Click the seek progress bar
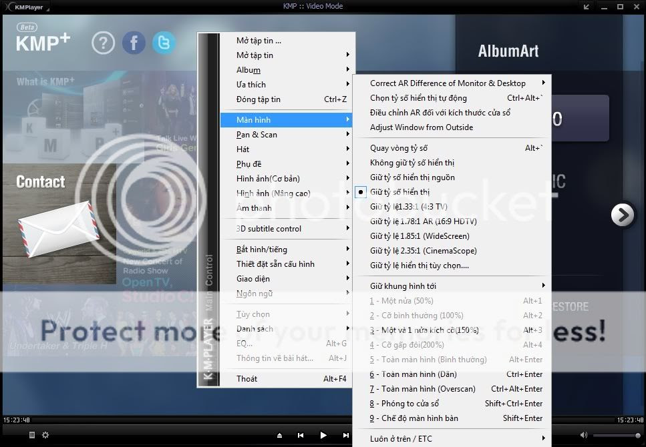Viewport: 646px width, 447px height. coord(323,420)
